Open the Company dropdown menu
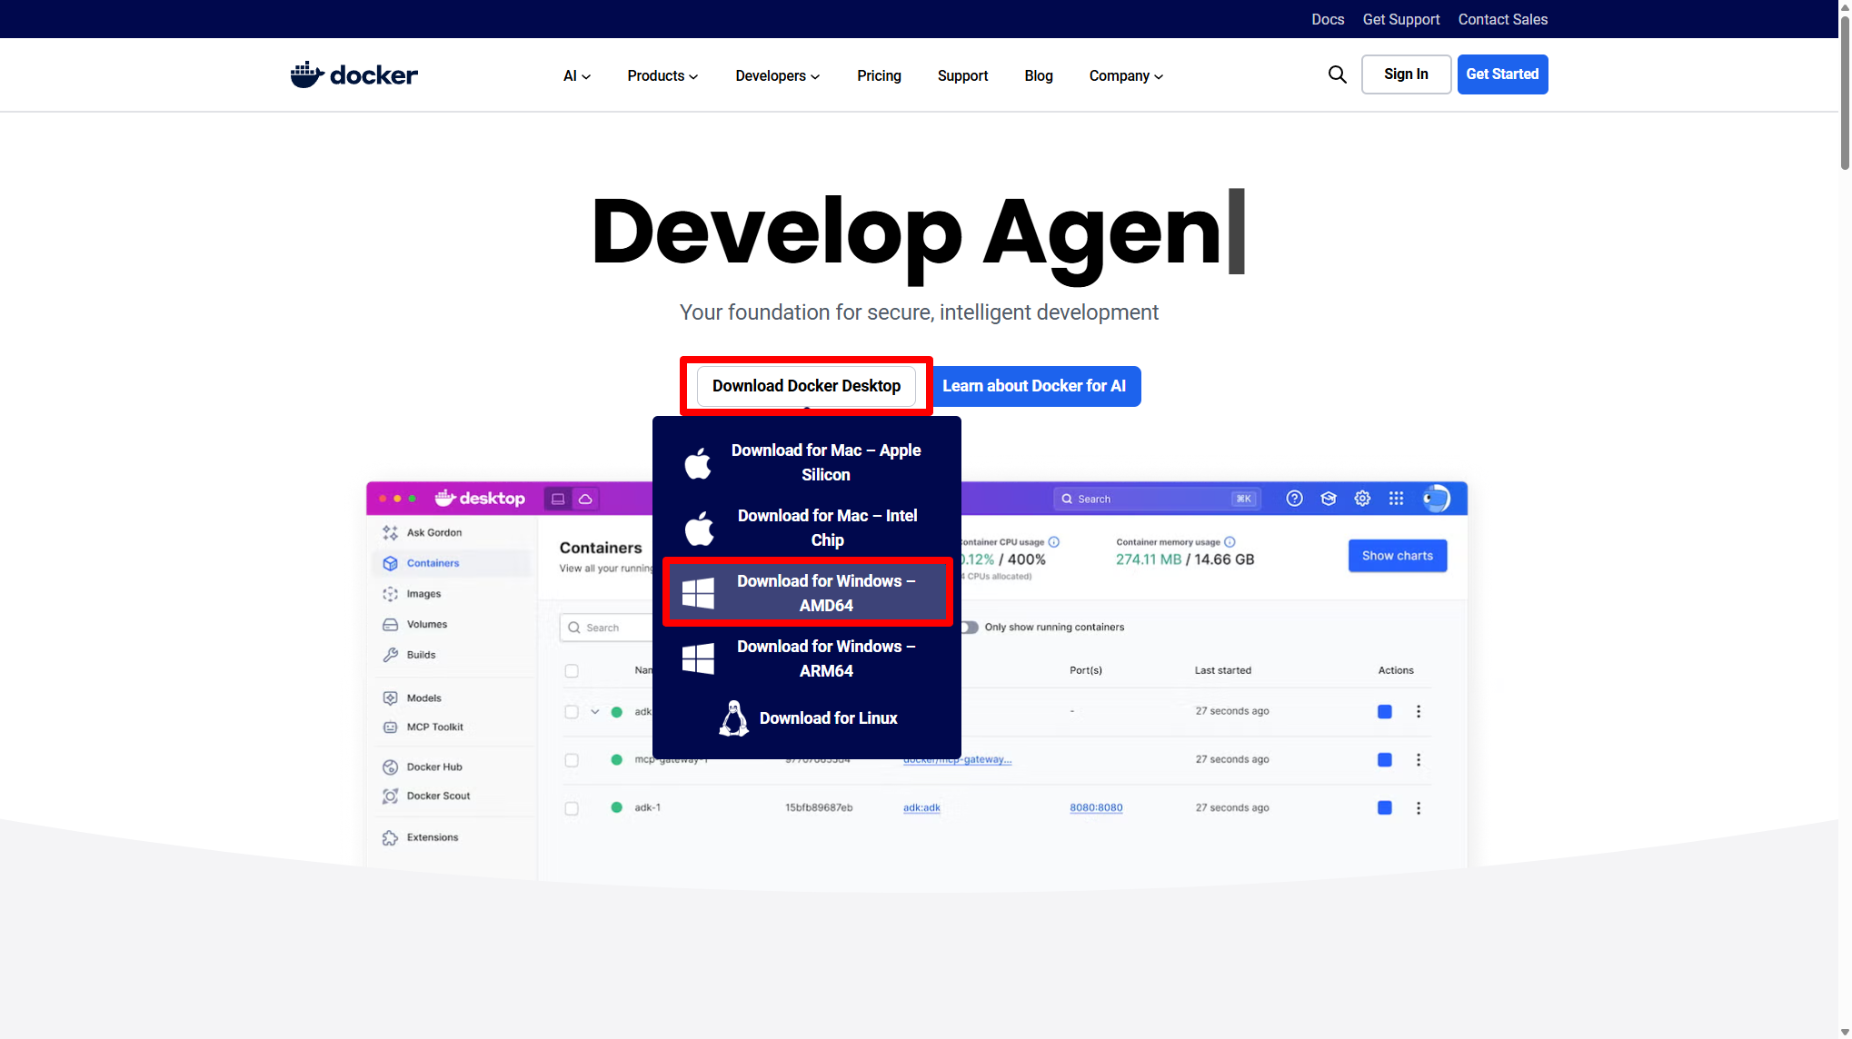This screenshot has width=1852, height=1039. pos(1126,76)
